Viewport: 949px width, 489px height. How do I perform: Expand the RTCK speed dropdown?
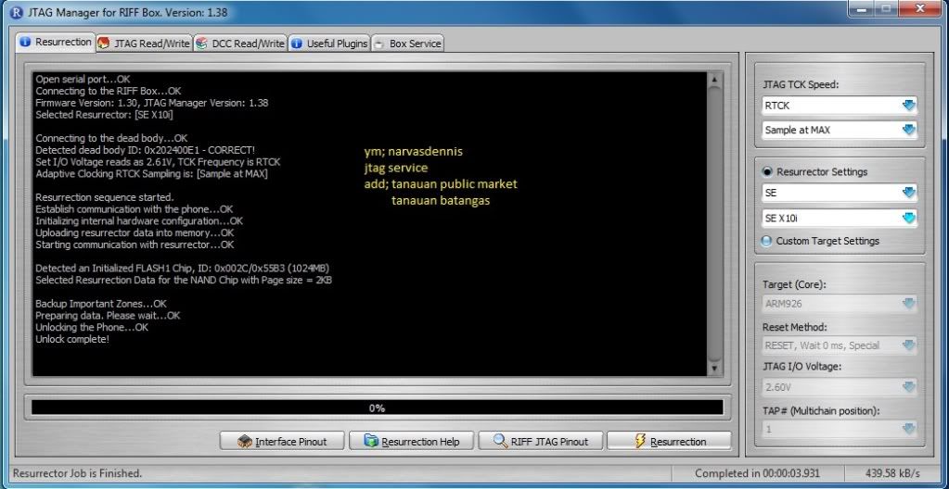pos(908,106)
